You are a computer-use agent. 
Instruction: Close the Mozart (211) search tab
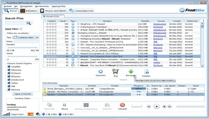(44, 16)
